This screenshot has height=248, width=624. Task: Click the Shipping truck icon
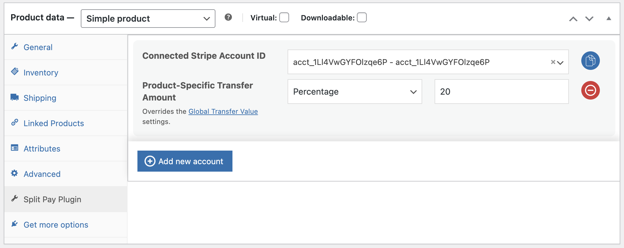tap(15, 97)
